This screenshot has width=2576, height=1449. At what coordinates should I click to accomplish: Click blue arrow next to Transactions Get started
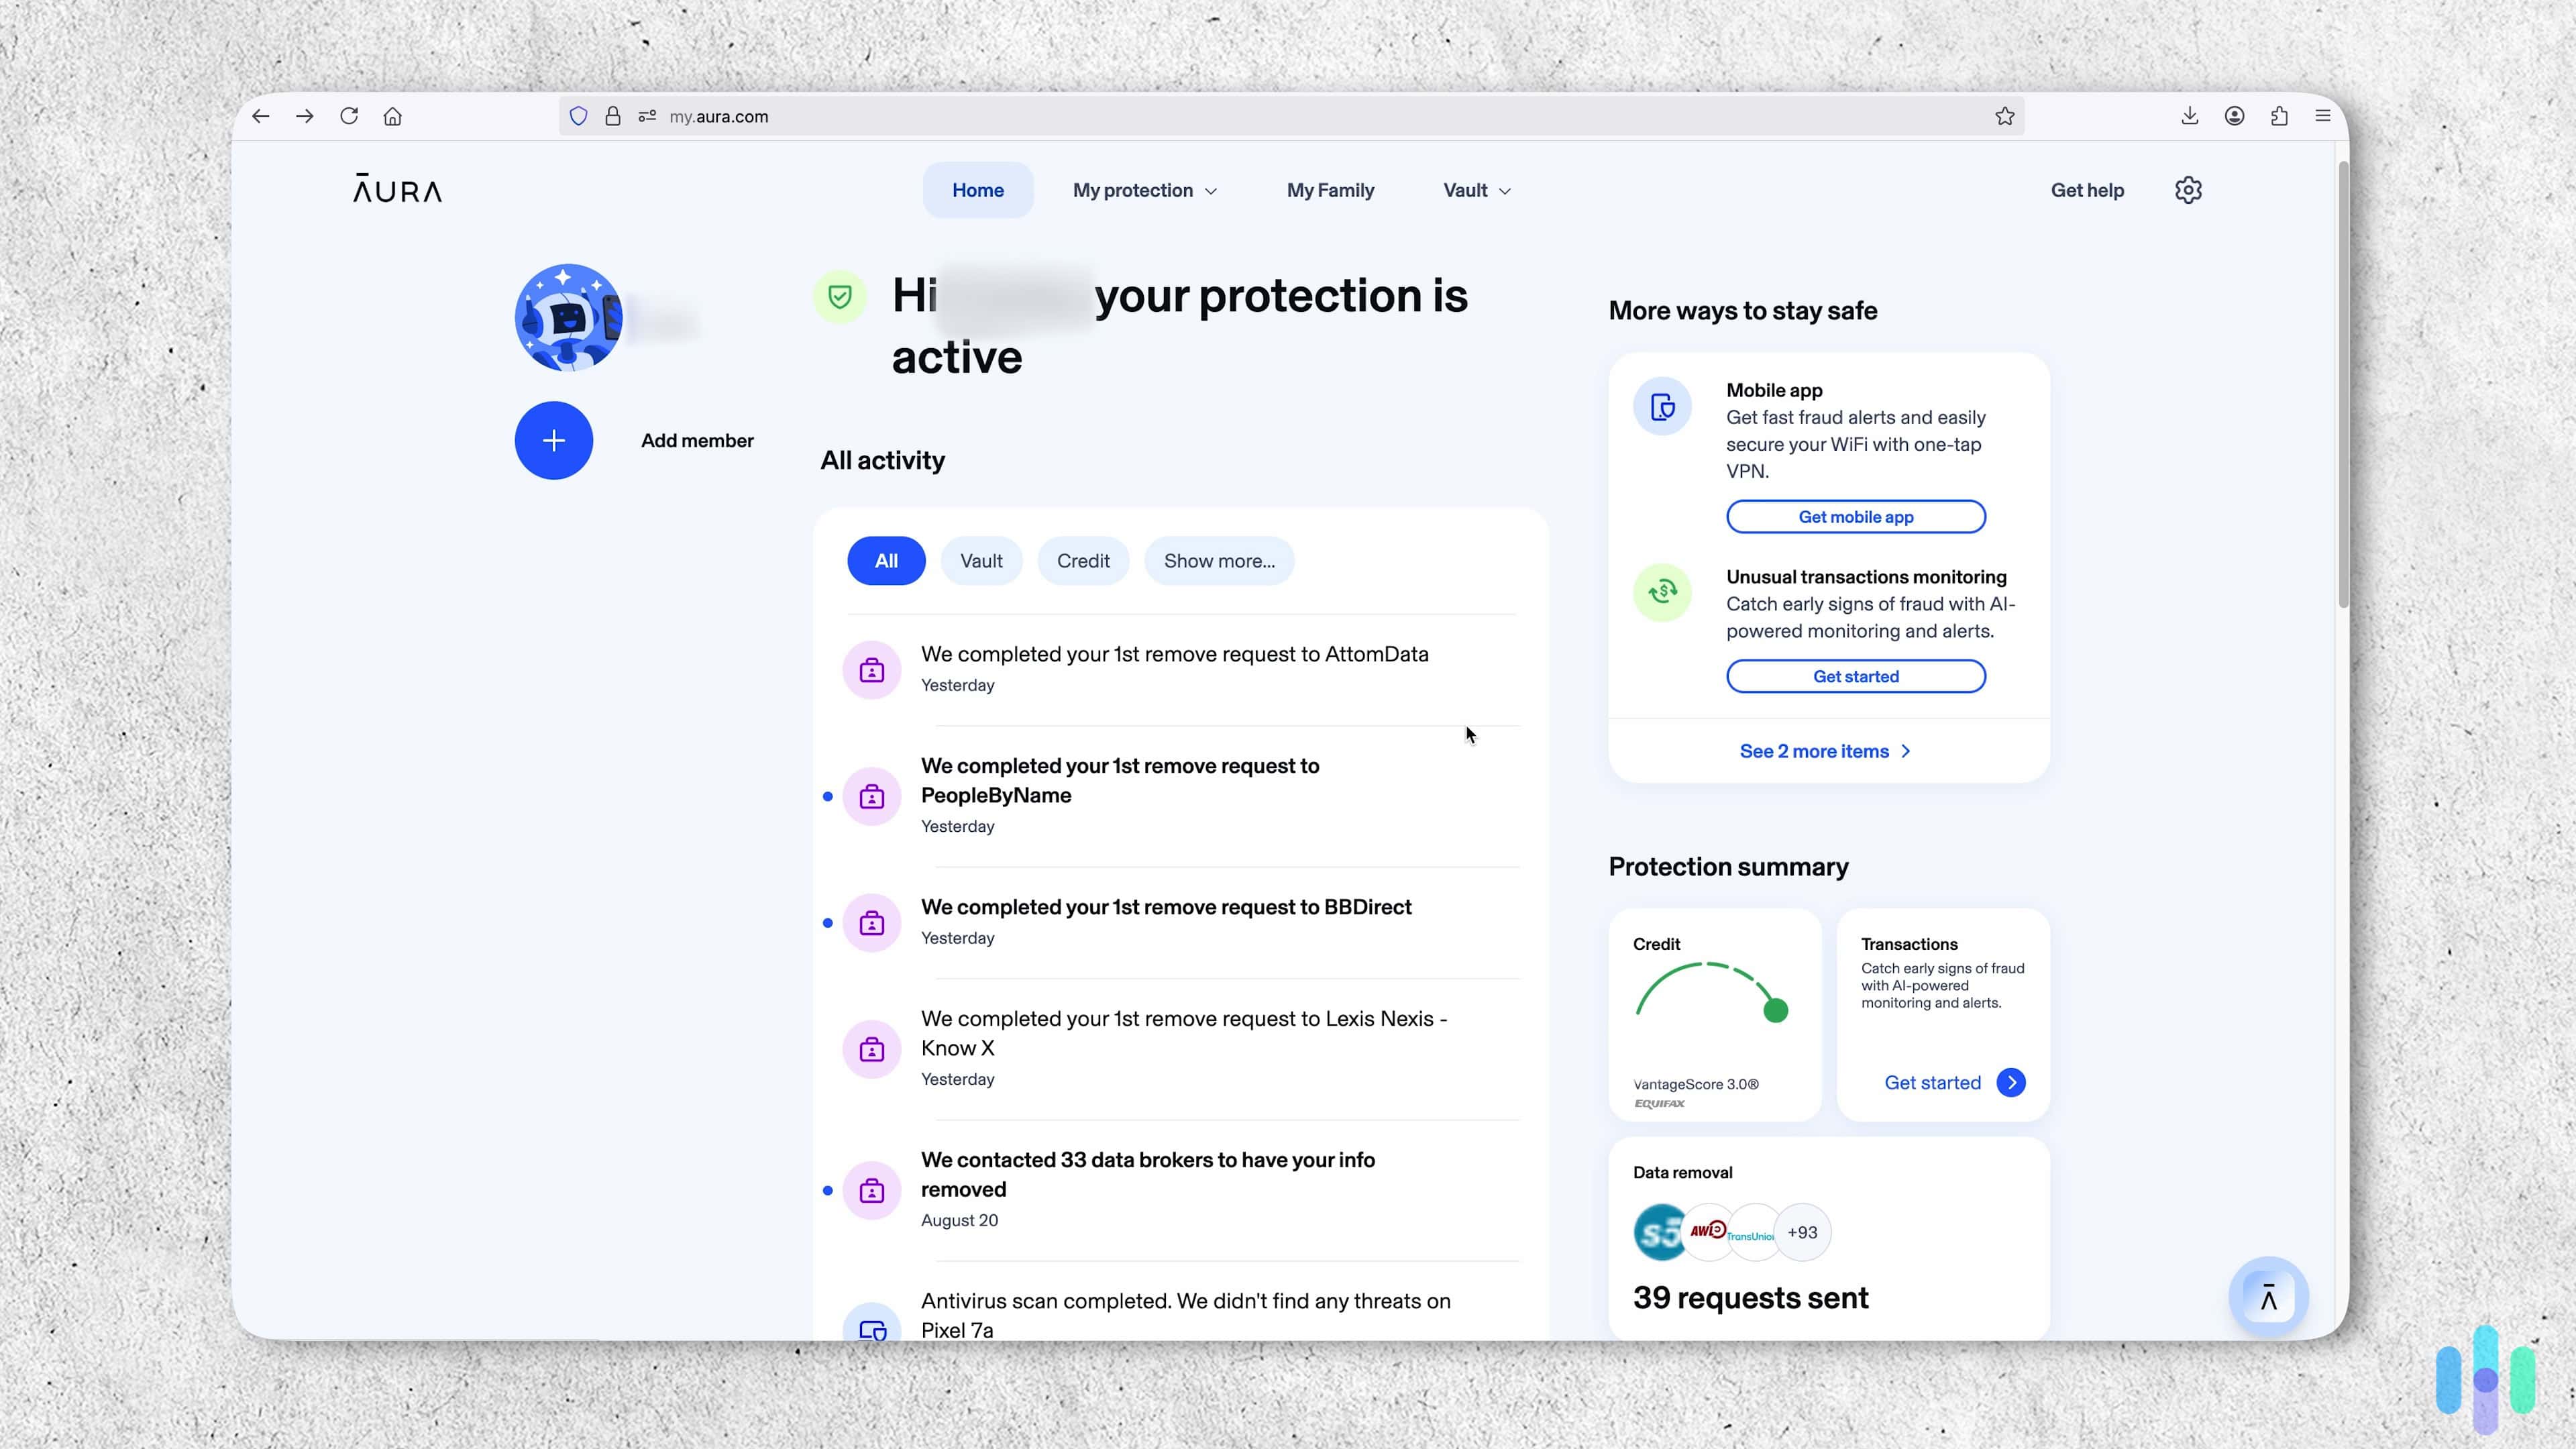(x=2010, y=1082)
